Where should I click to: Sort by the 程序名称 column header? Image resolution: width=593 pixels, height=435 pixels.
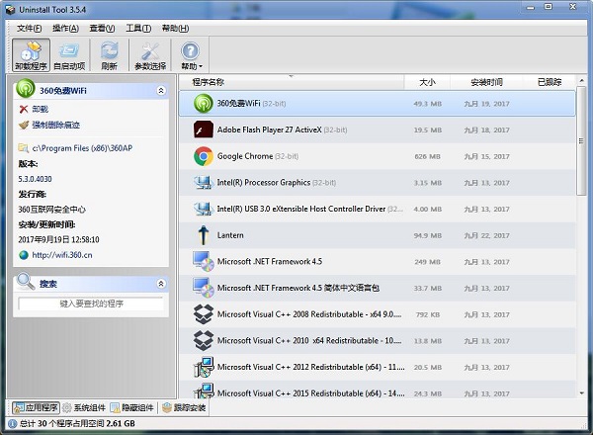(x=291, y=82)
